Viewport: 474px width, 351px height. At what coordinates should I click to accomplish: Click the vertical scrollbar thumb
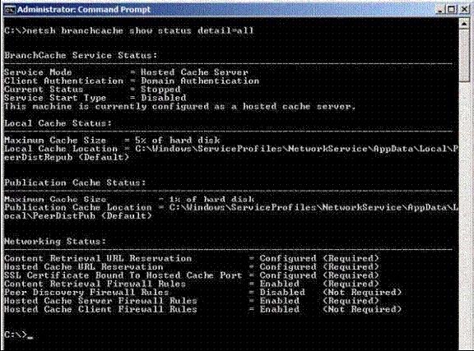pyautogui.click(x=464, y=55)
